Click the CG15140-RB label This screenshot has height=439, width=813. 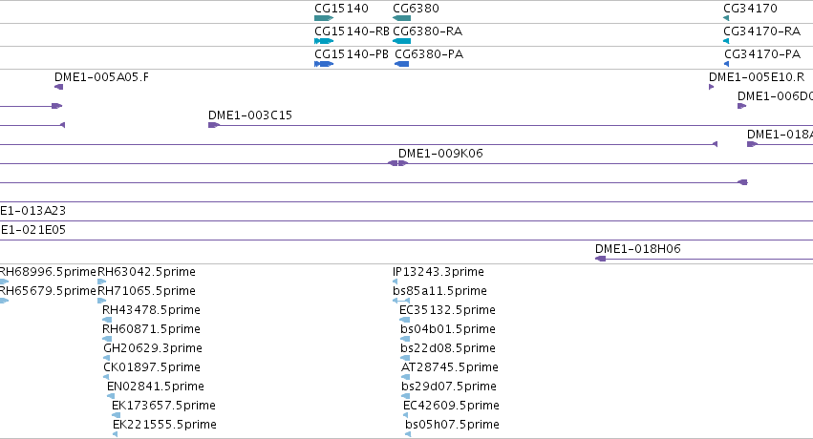[352, 31]
